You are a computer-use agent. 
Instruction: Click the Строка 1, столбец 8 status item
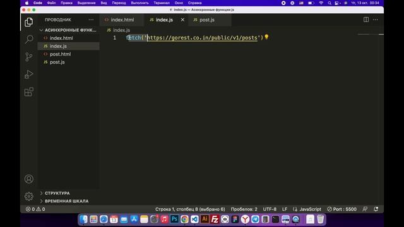pyautogui.click(x=190, y=209)
